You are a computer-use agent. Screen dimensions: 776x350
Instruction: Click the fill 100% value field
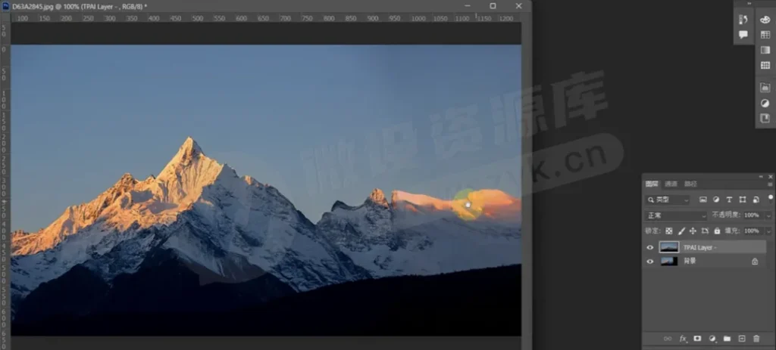[x=753, y=231]
